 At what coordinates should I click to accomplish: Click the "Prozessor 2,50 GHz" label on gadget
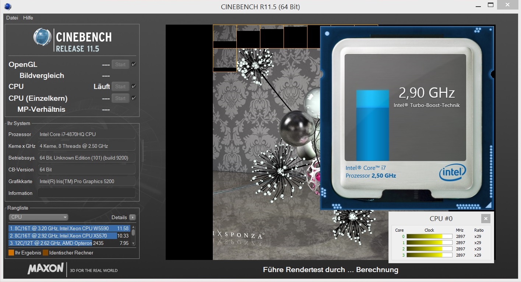(371, 176)
